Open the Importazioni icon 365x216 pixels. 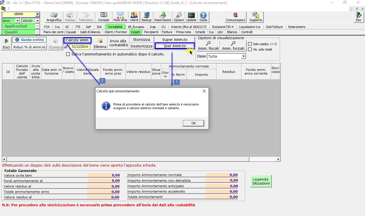(162, 17)
